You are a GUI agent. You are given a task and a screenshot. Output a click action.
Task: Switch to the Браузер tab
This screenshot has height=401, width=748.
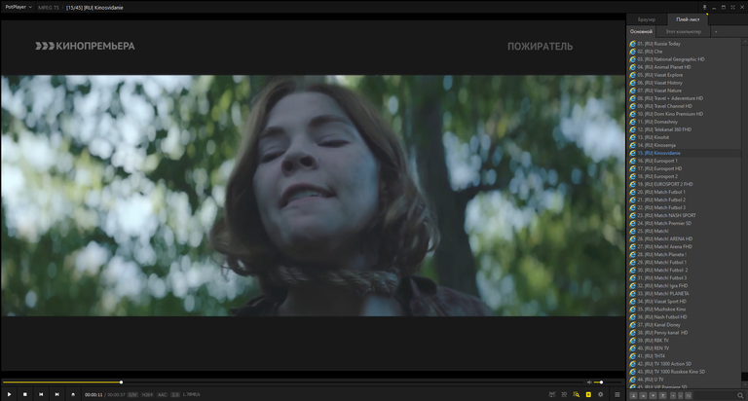tap(647, 19)
